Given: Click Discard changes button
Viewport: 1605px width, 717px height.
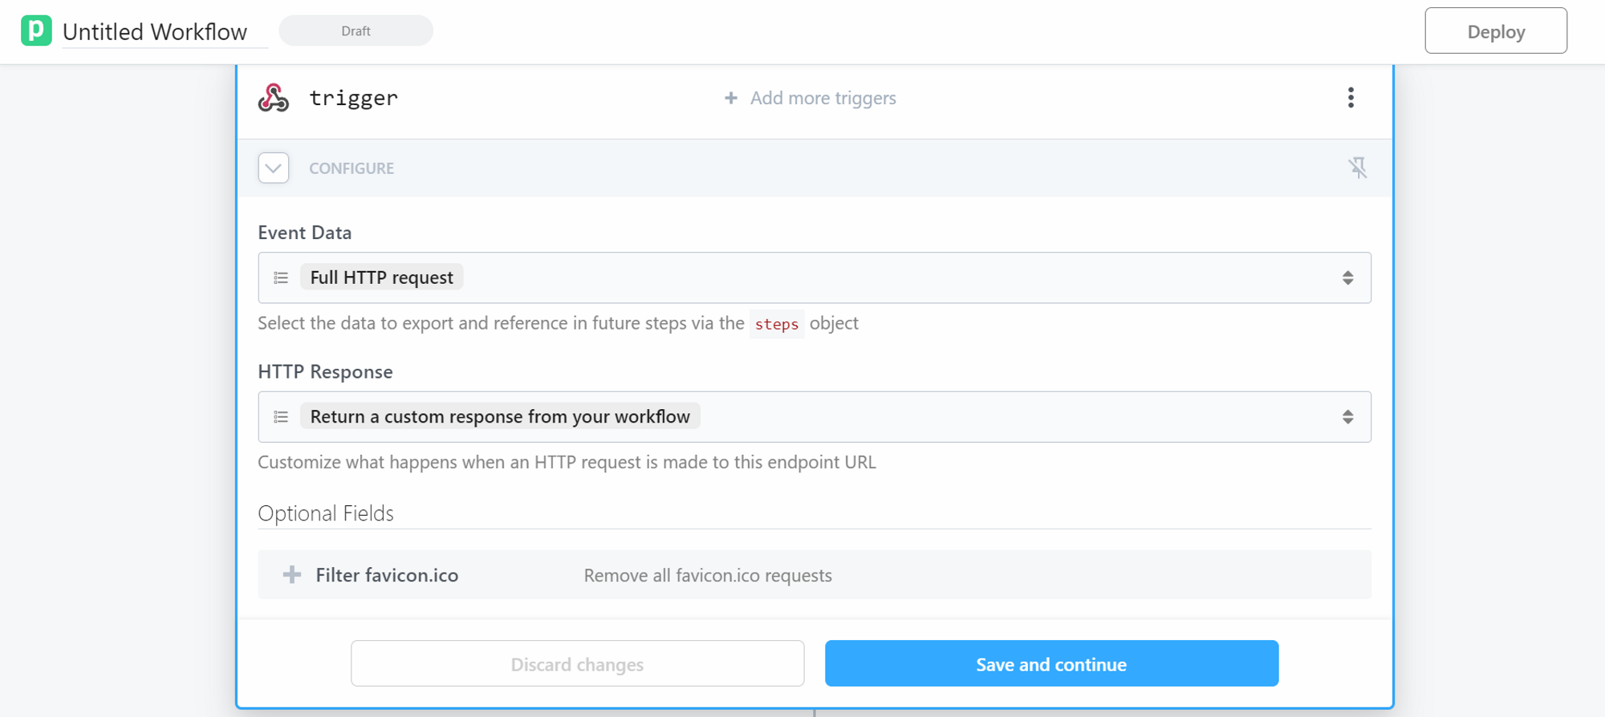Looking at the screenshot, I should 577,663.
